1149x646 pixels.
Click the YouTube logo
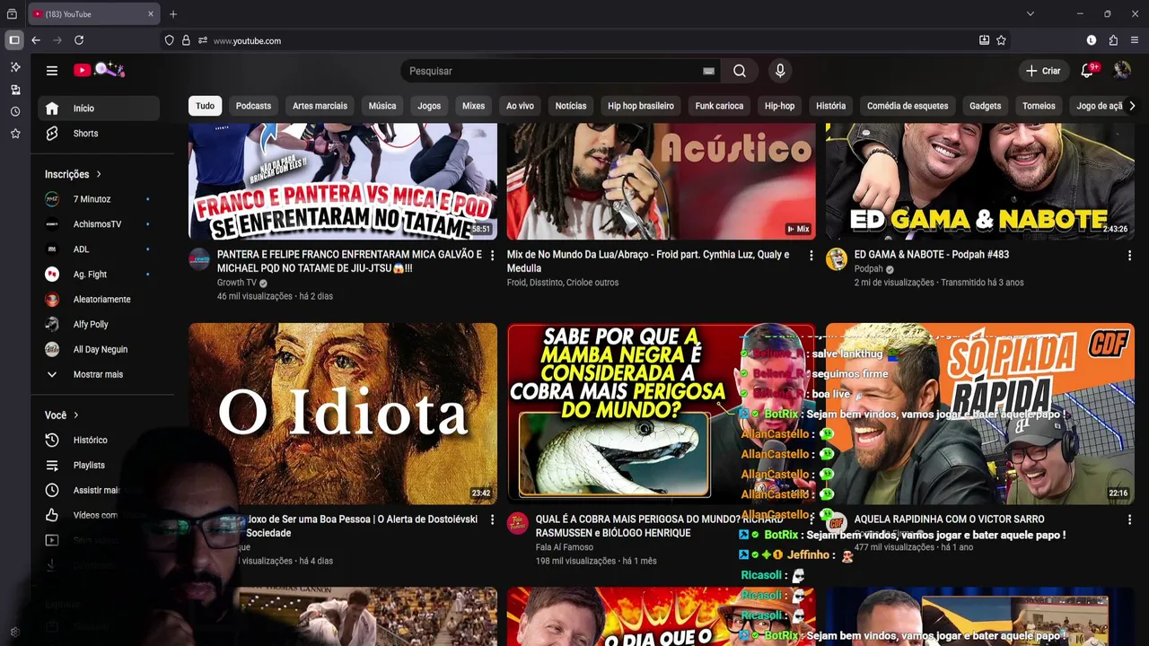[x=99, y=70]
